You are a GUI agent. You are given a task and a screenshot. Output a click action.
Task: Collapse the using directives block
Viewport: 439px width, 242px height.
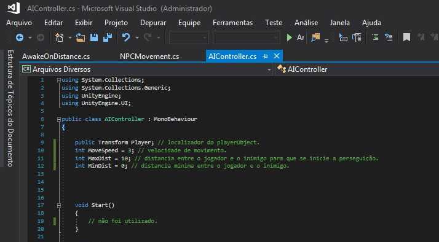(x=59, y=80)
